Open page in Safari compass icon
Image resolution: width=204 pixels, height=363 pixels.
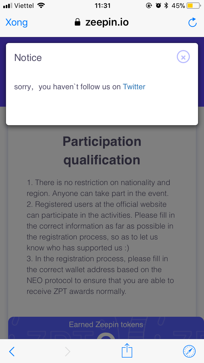pos(189,351)
